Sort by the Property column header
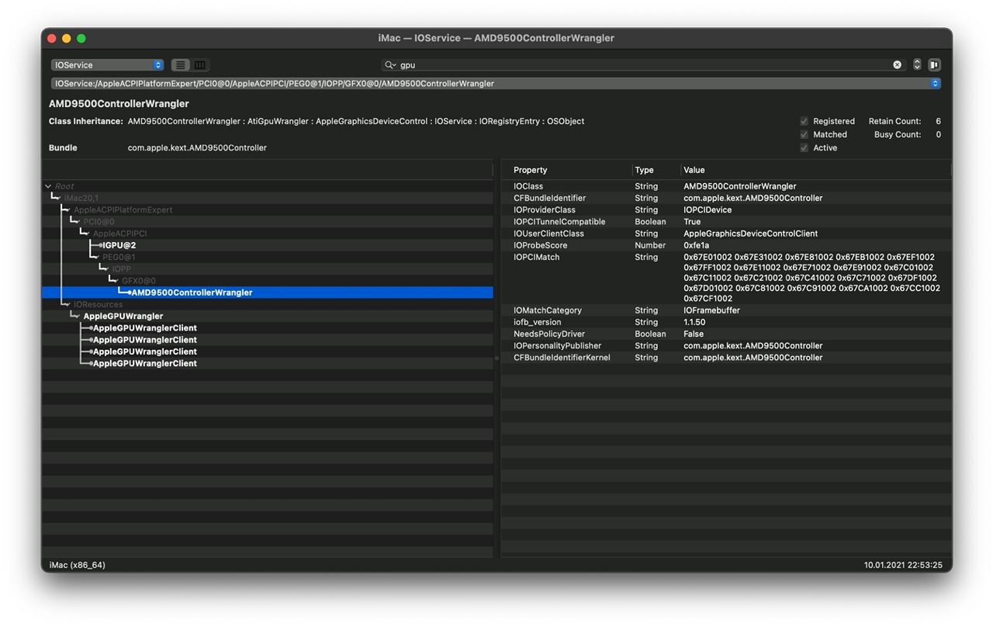 566,170
